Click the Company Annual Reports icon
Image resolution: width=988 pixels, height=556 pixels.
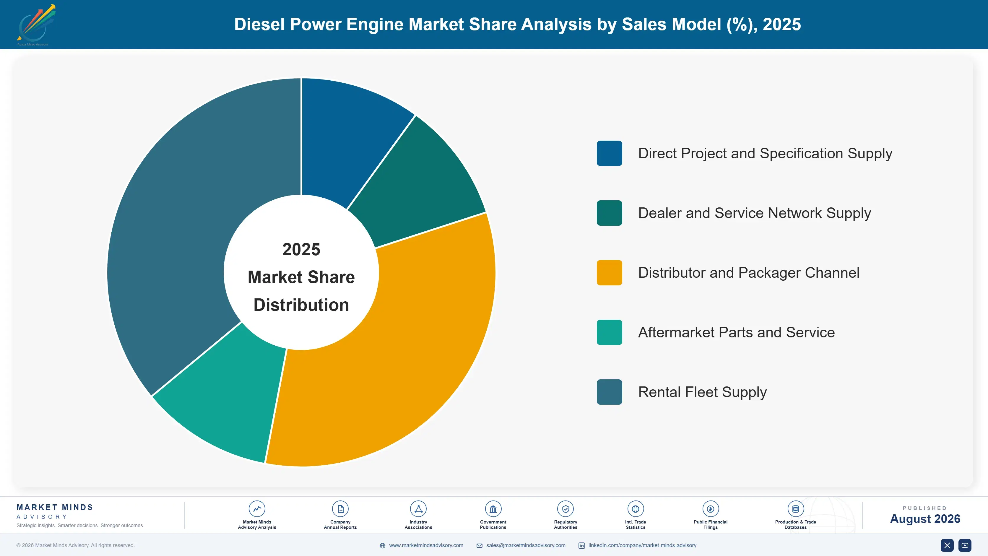click(x=340, y=509)
